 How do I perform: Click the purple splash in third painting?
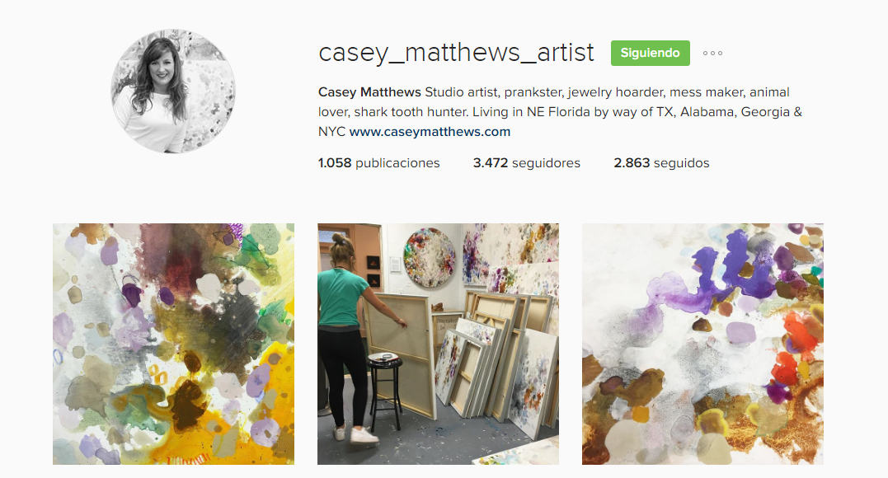click(x=731, y=272)
